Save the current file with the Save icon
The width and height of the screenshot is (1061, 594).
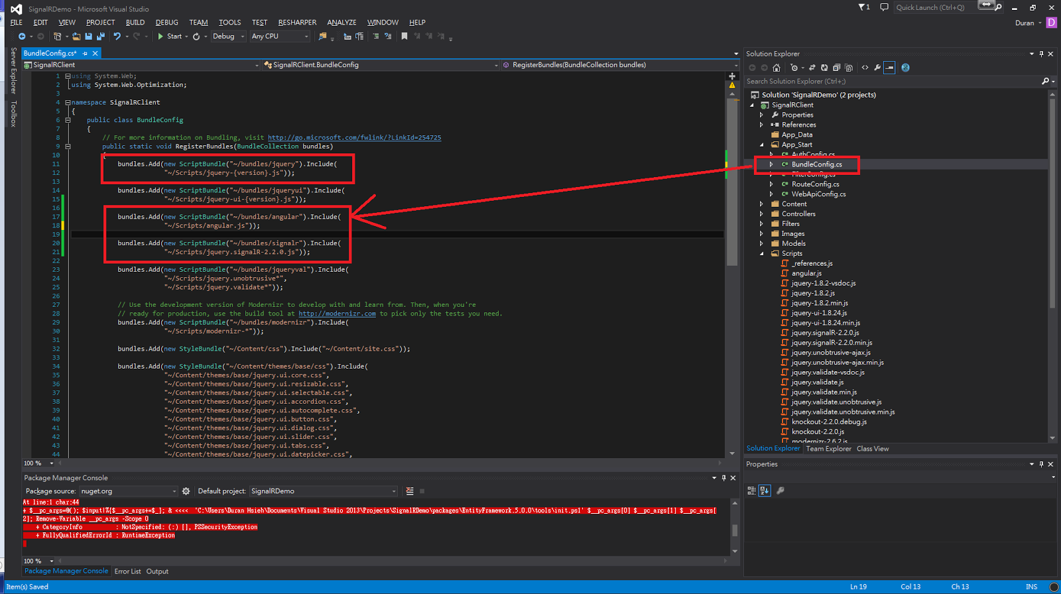click(x=88, y=36)
